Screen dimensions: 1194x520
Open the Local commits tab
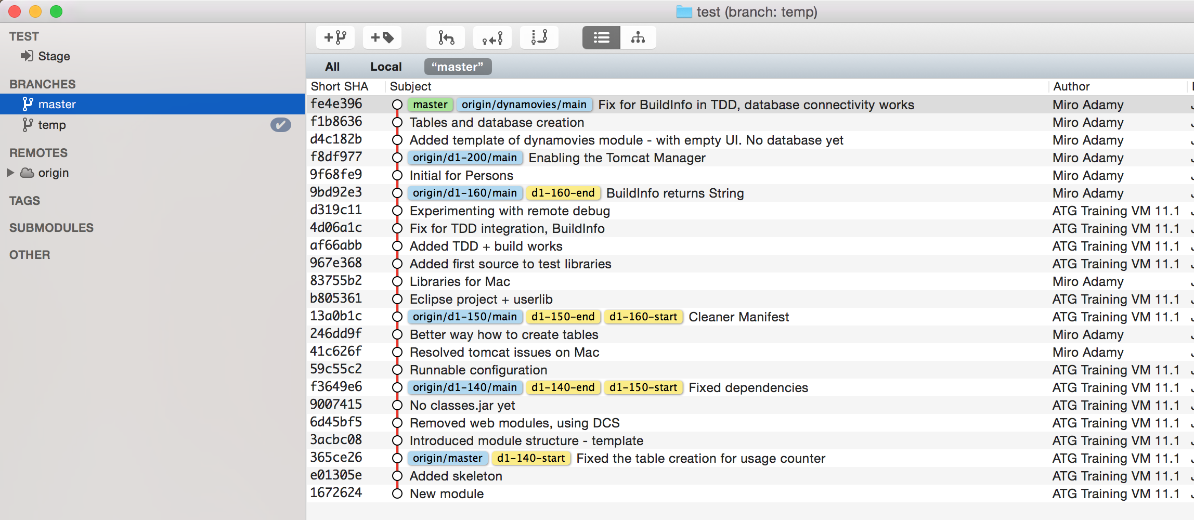385,66
